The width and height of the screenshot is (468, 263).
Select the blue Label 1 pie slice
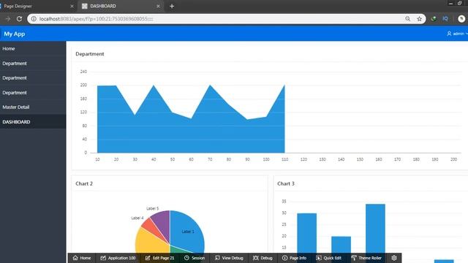click(186, 231)
